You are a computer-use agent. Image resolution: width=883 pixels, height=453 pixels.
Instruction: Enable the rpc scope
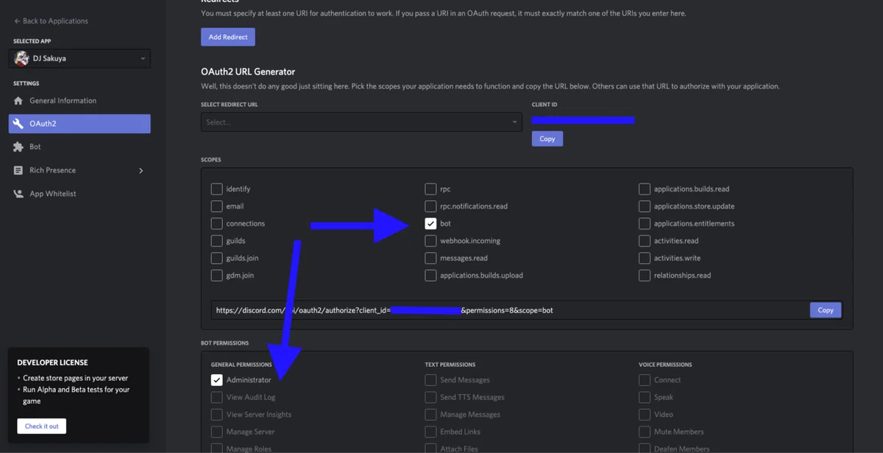coord(430,189)
